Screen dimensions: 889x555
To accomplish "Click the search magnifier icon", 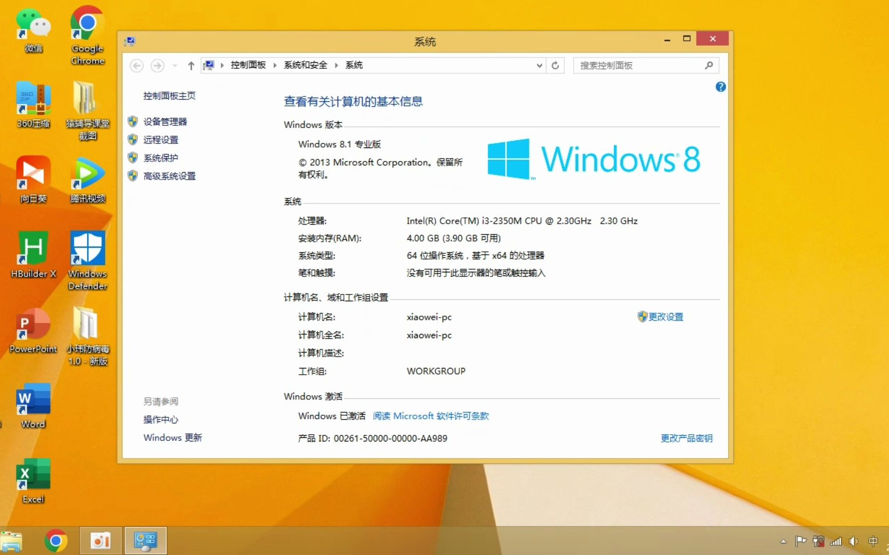I will [x=709, y=65].
